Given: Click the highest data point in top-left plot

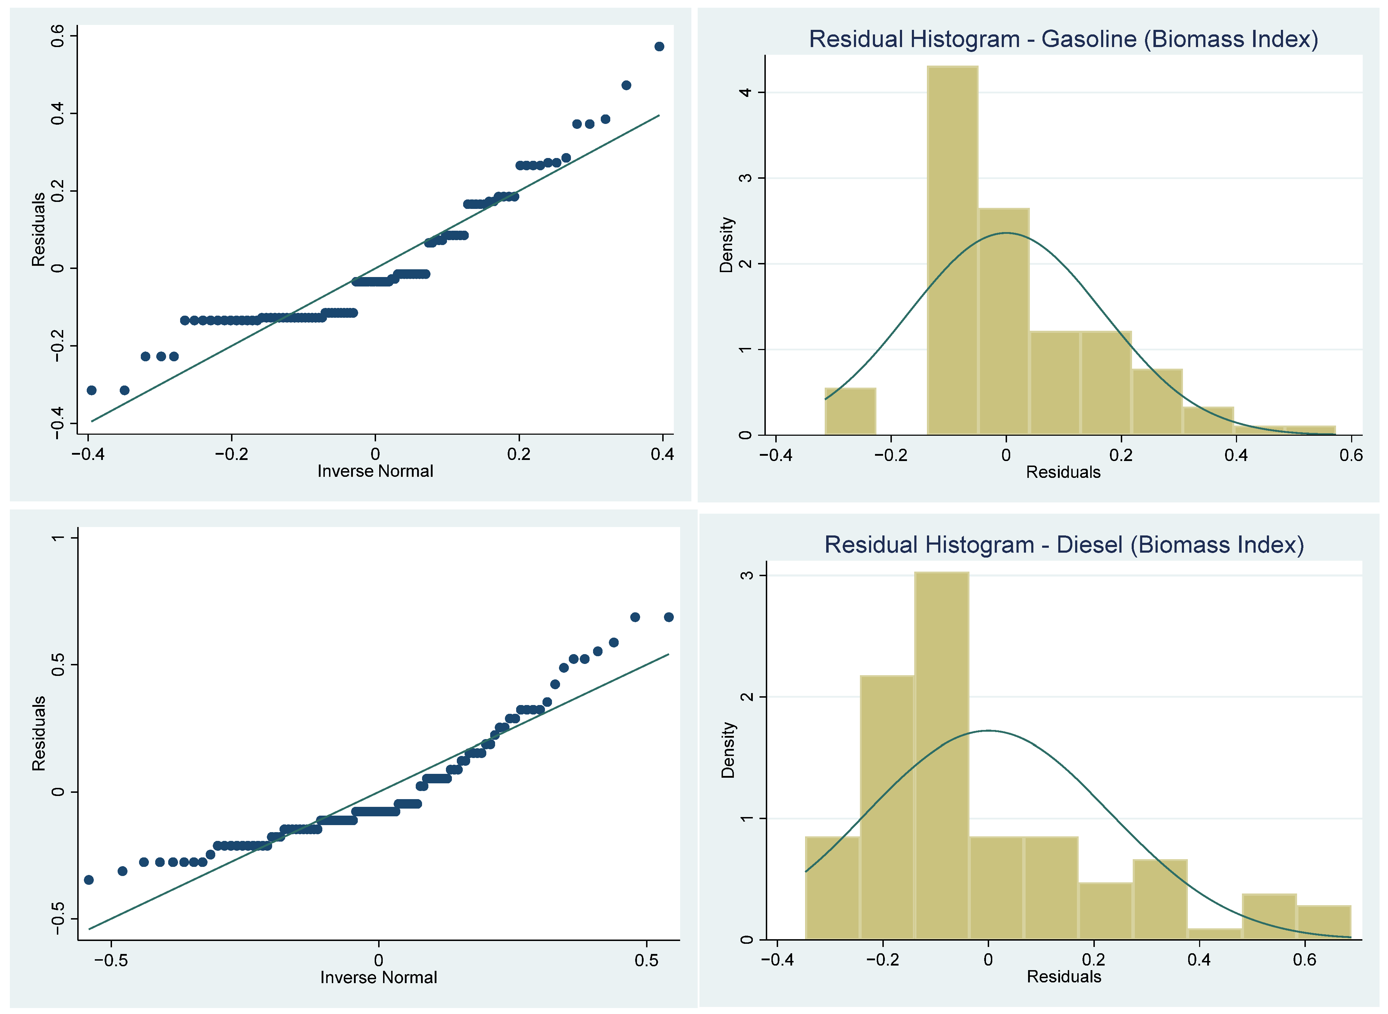Looking at the screenshot, I should point(659,47).
